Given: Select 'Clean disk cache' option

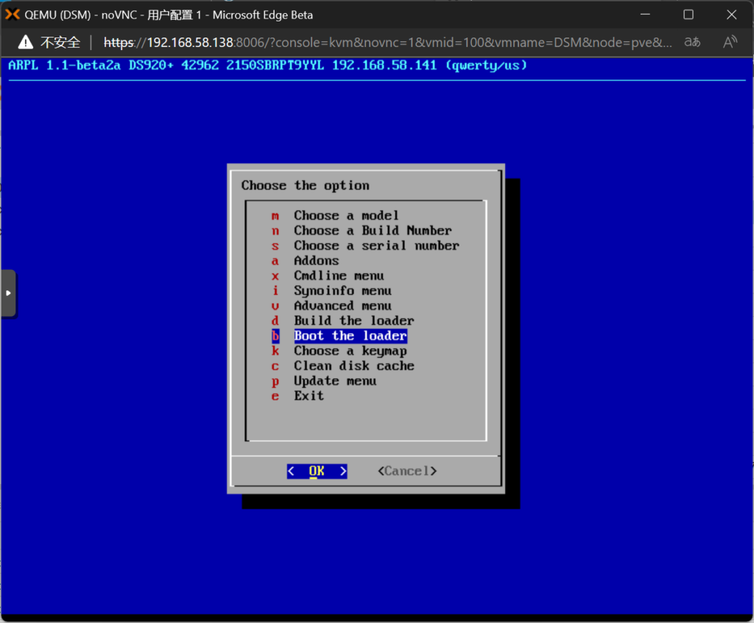Looking at the screenshot, I should tap(353, 366).
